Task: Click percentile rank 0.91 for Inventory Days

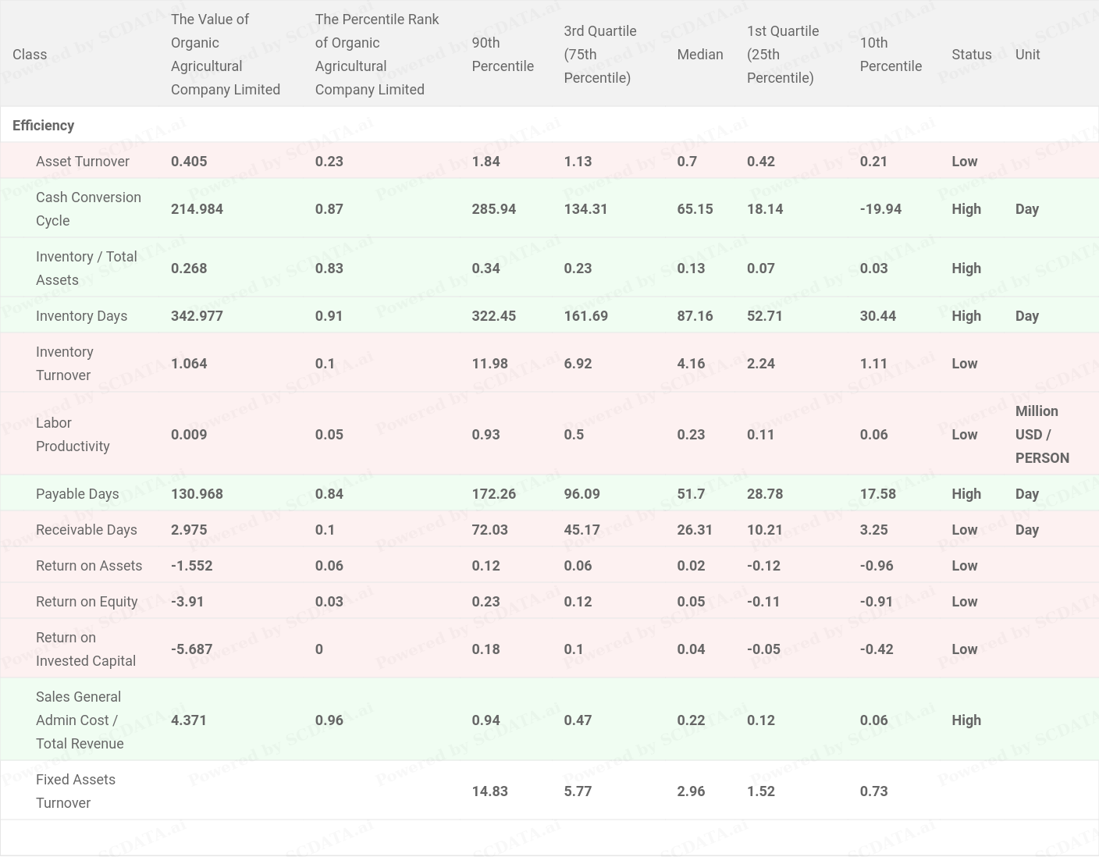Action: (329, 315)
